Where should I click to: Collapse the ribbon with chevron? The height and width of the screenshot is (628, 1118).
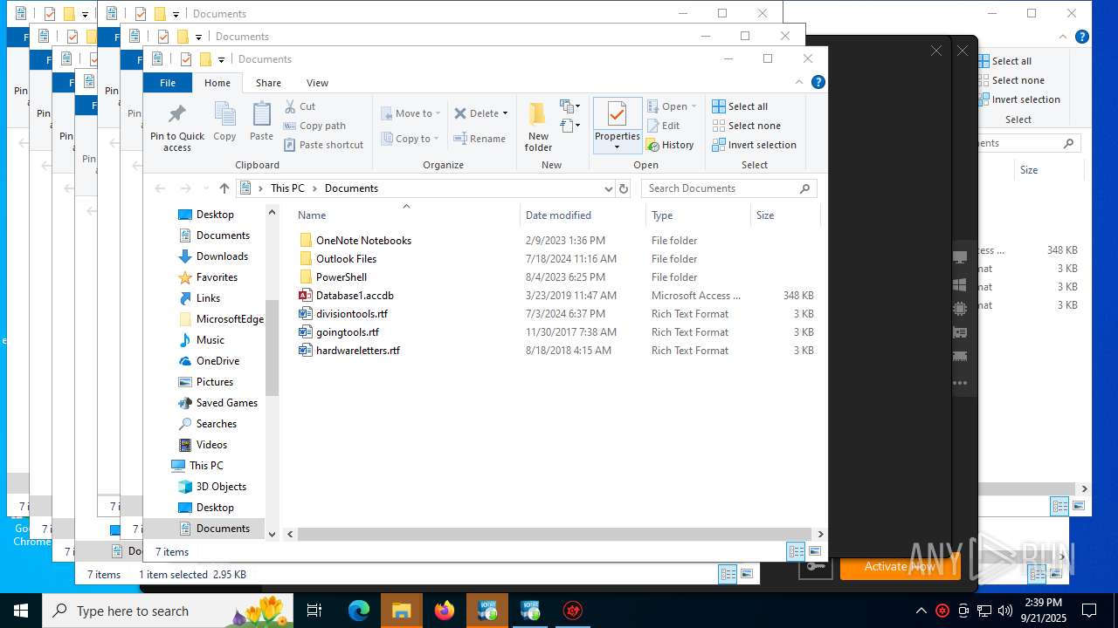[x=798, y=83]
